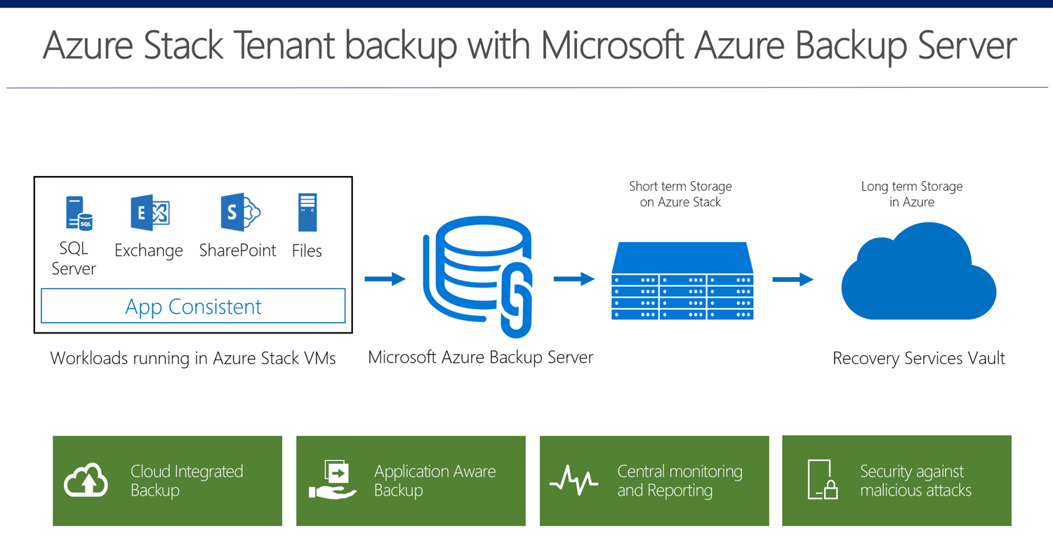Select the Azure Stack storage rack icon
Screen dimensions: 1053x548
point(682,281)
